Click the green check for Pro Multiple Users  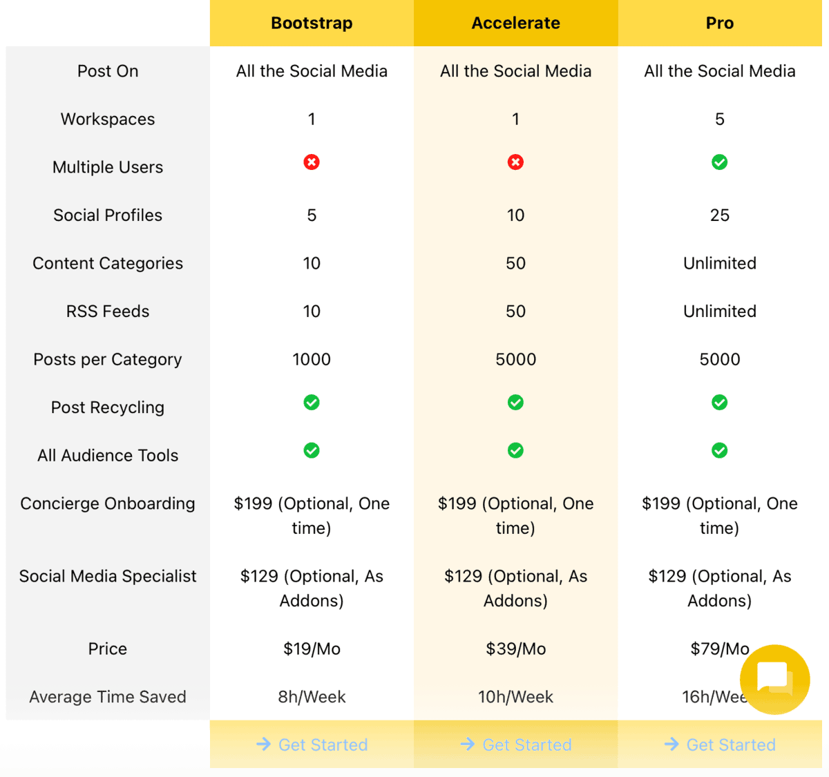720,162
